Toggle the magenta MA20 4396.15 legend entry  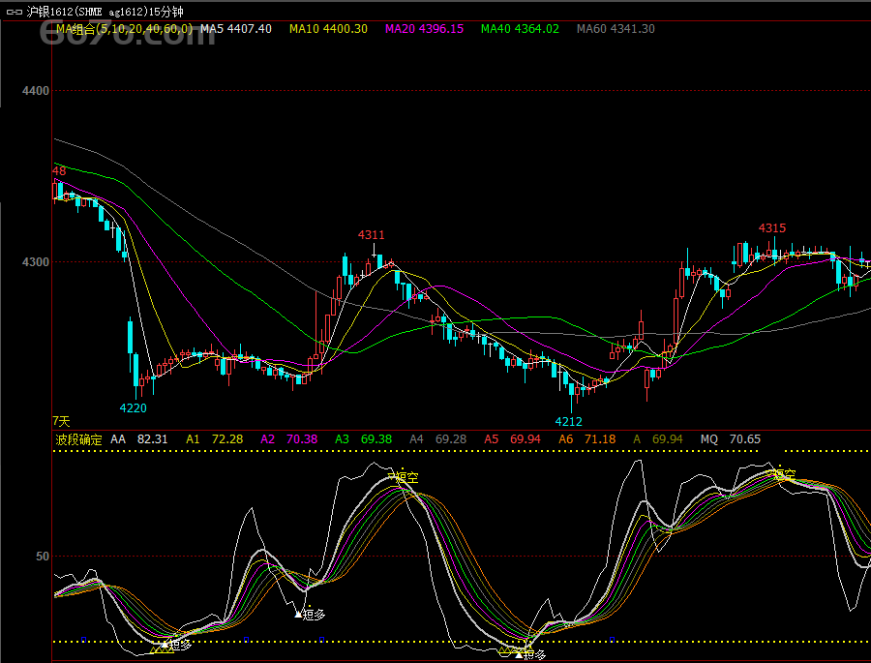tap(424, 29)
